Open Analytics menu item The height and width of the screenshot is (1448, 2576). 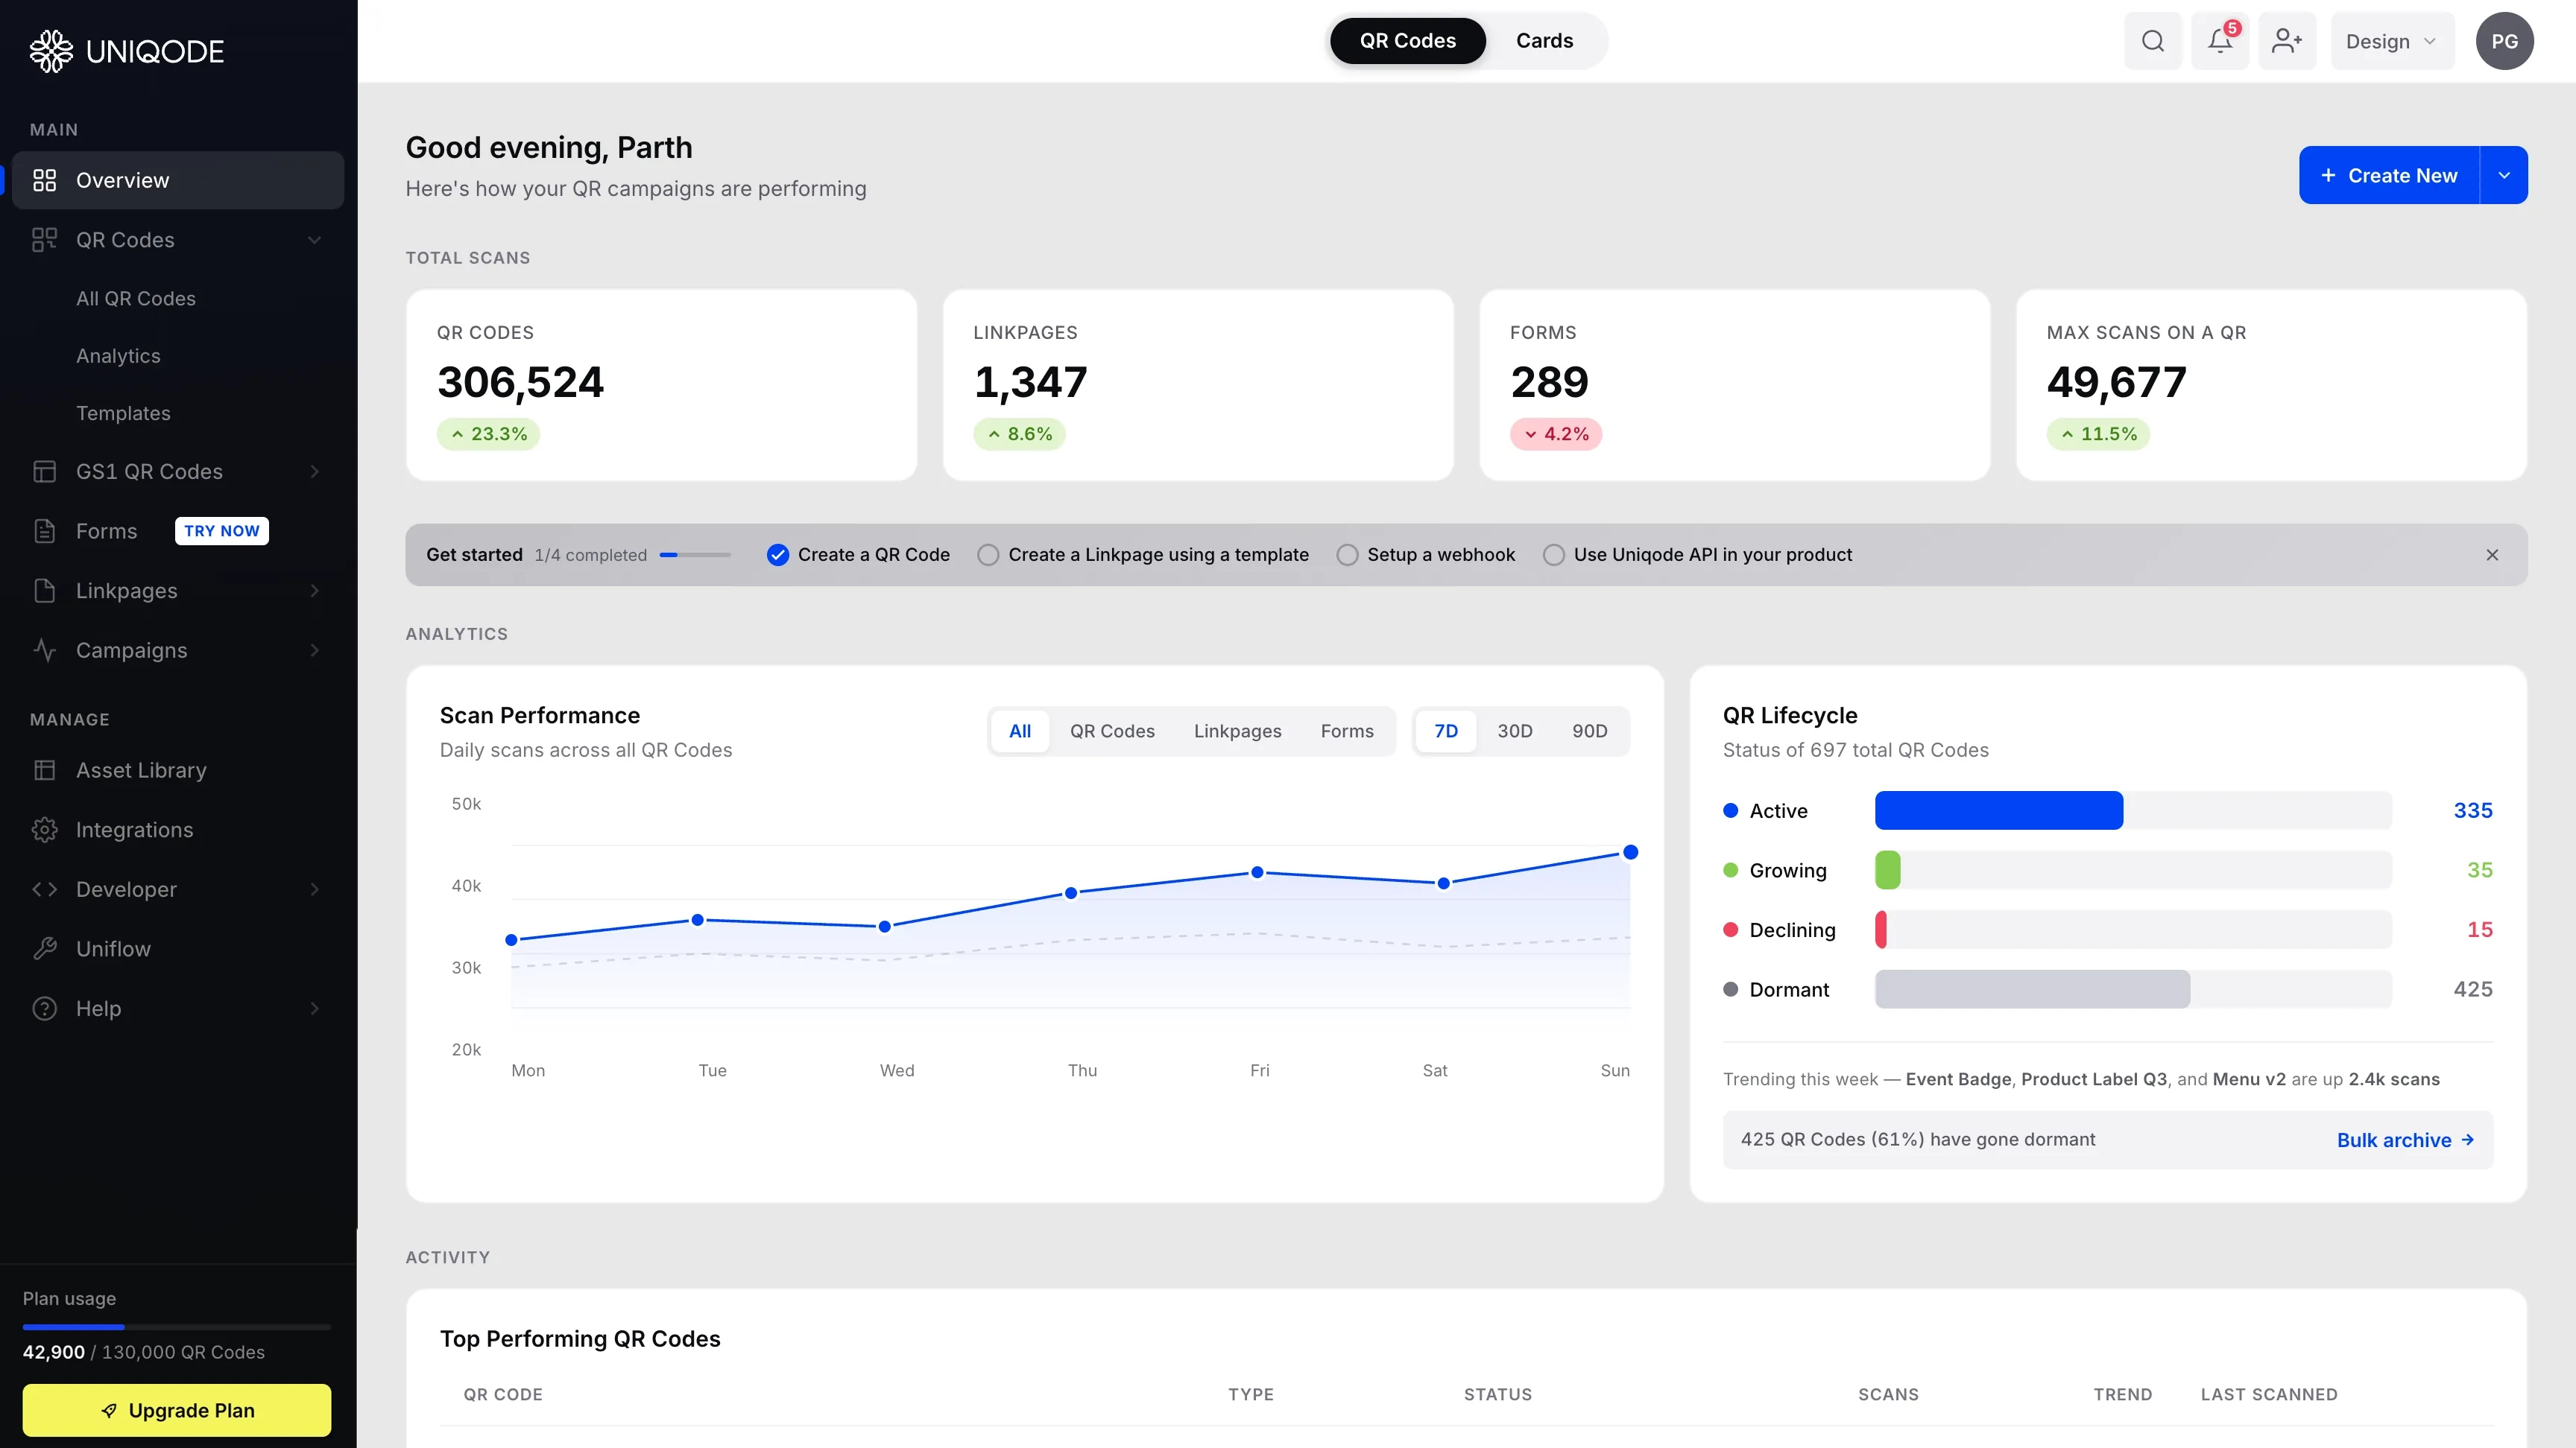click(118, 356)
